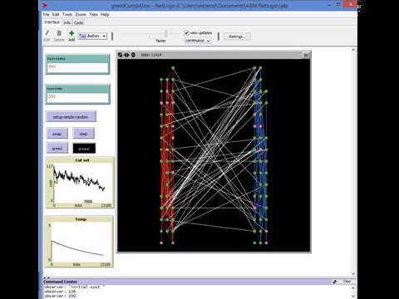Click the Edit pencil icon in the toolbar

pyautogui.click(x=47, y=33)
